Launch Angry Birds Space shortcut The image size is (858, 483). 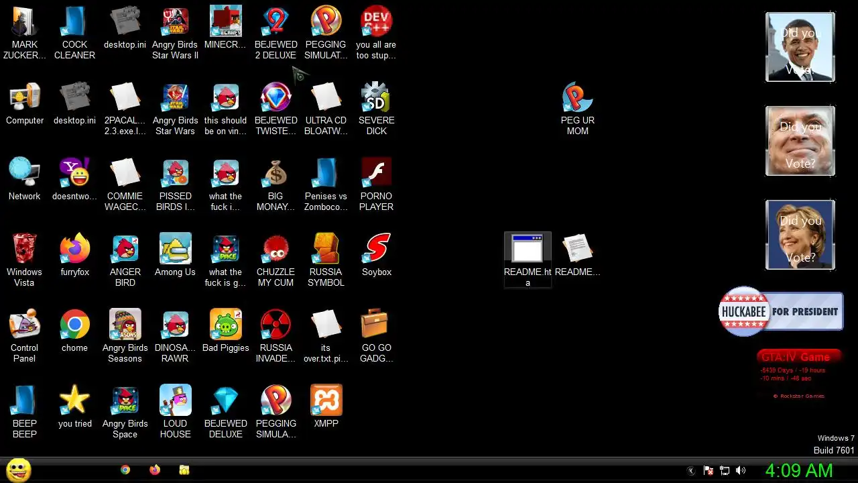click(125, 412)
